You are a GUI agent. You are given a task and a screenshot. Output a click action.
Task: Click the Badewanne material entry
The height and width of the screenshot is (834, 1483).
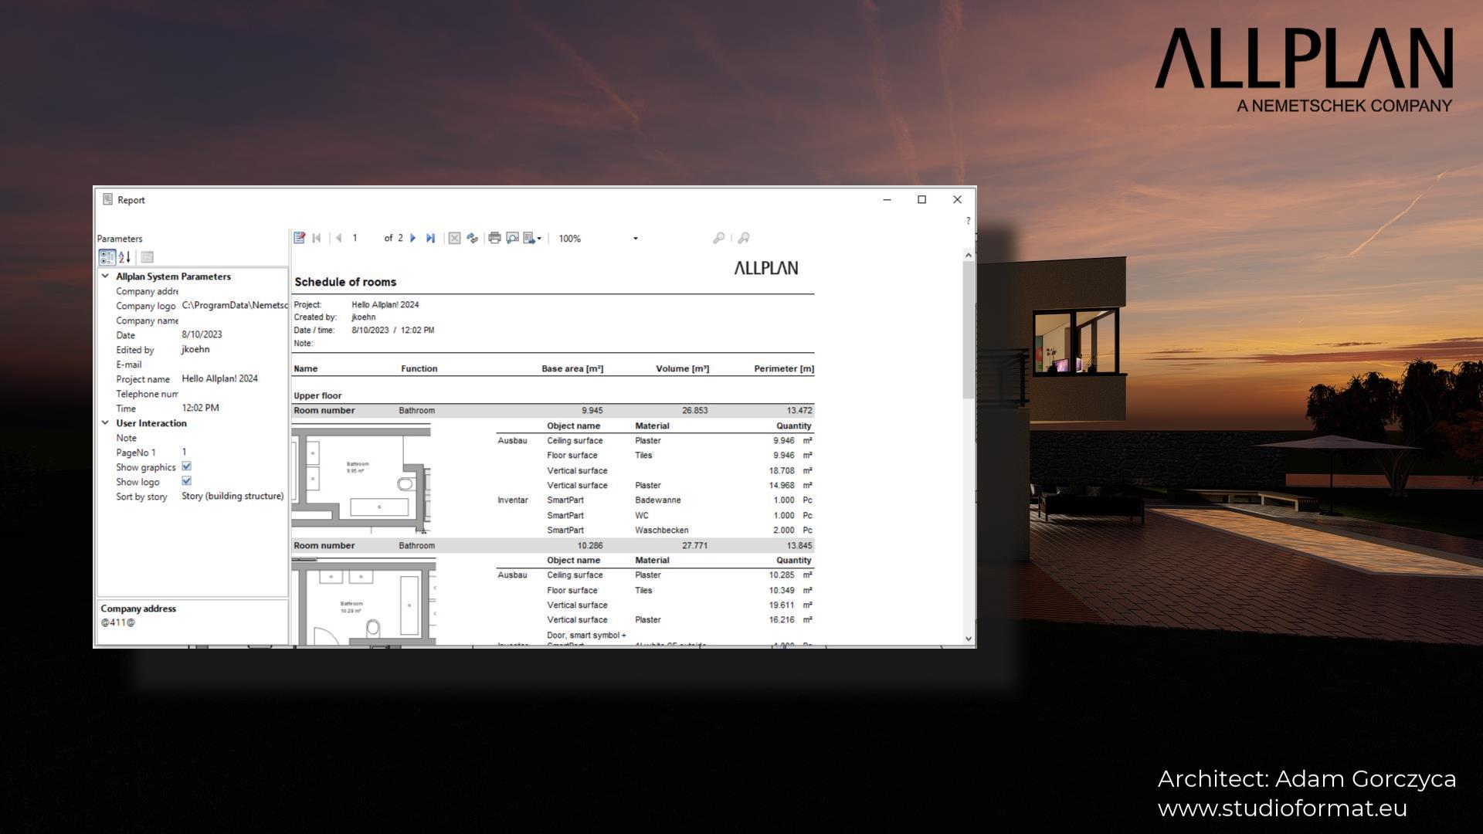(658, 500)
